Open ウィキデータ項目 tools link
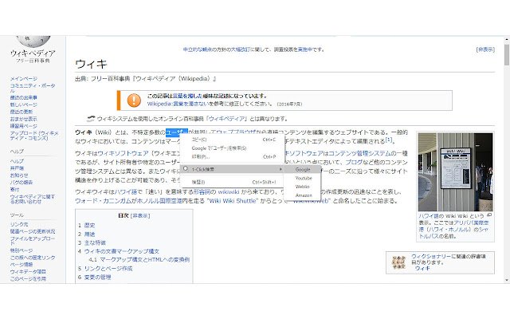The image size is (510, 319). [x=28, y=272]
